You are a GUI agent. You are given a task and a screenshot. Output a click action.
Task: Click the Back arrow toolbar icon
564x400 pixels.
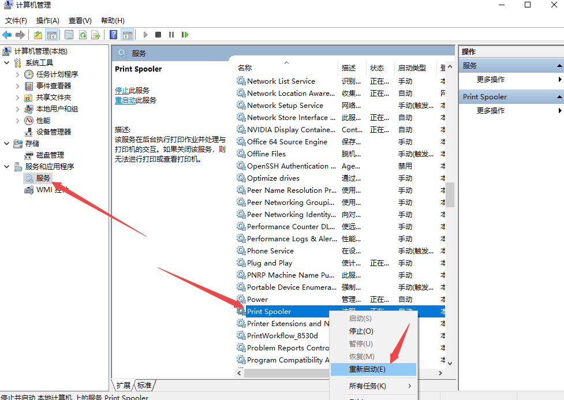[x=7, y=35]
